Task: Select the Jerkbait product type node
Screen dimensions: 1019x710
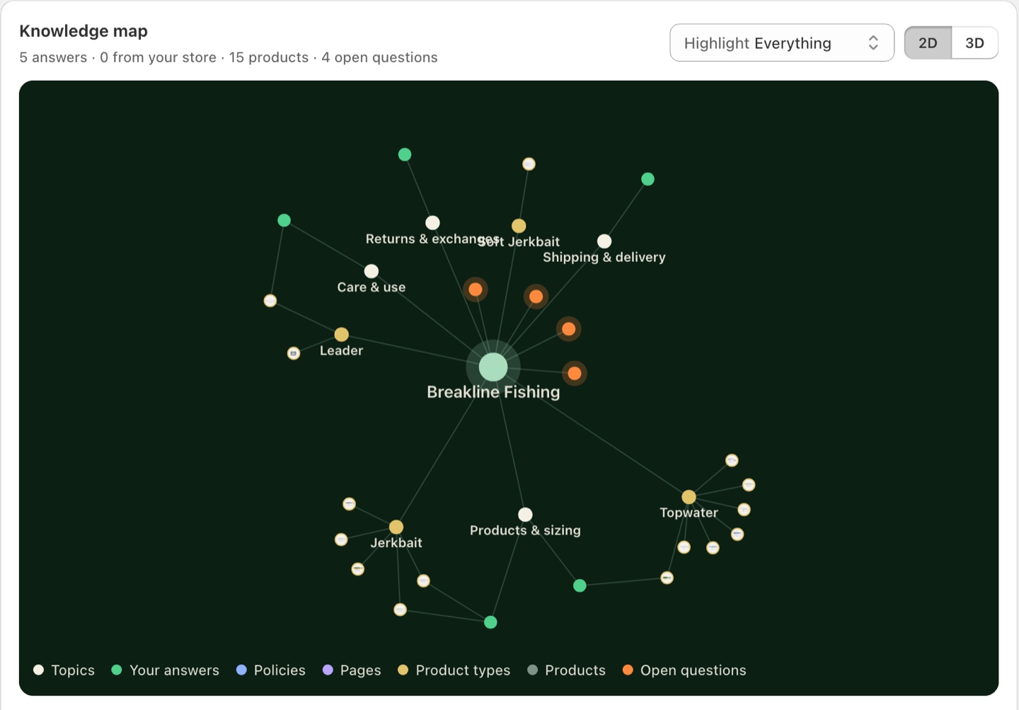Action: pyautogui.click(x=396, y=527)
